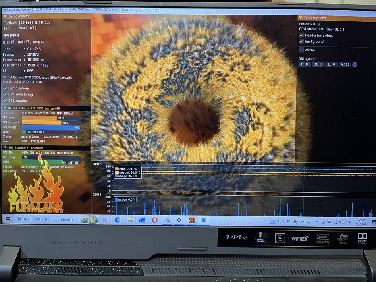This screenshot has height=282, width=376.
Task: Uncheck the background checkbox
Action: tap(301, 41)
